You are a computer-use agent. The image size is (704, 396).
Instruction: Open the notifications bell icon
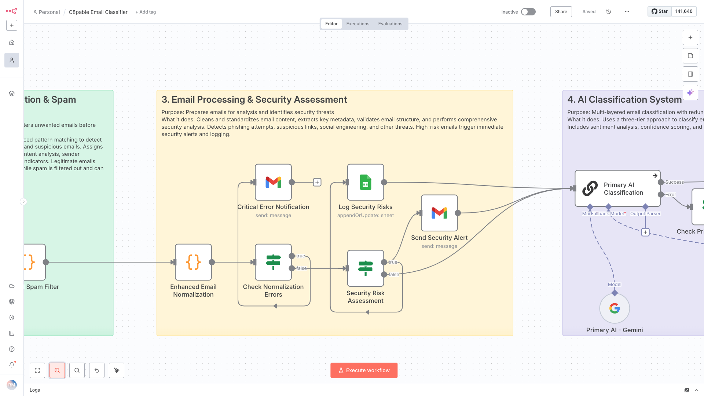click(x=12, y=365)
